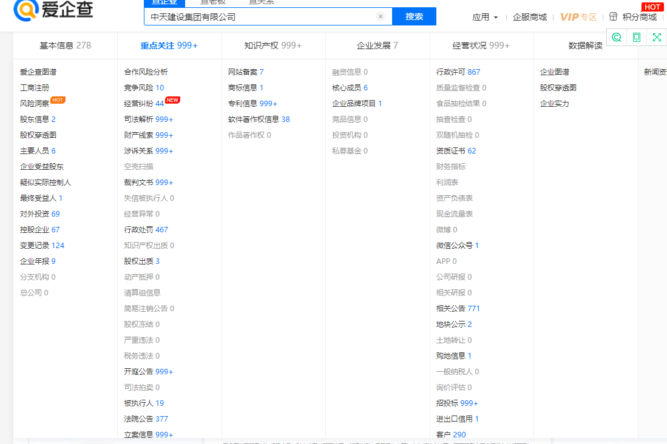Open 司法解析 999+
667x444 pixels.
[149, 119]
